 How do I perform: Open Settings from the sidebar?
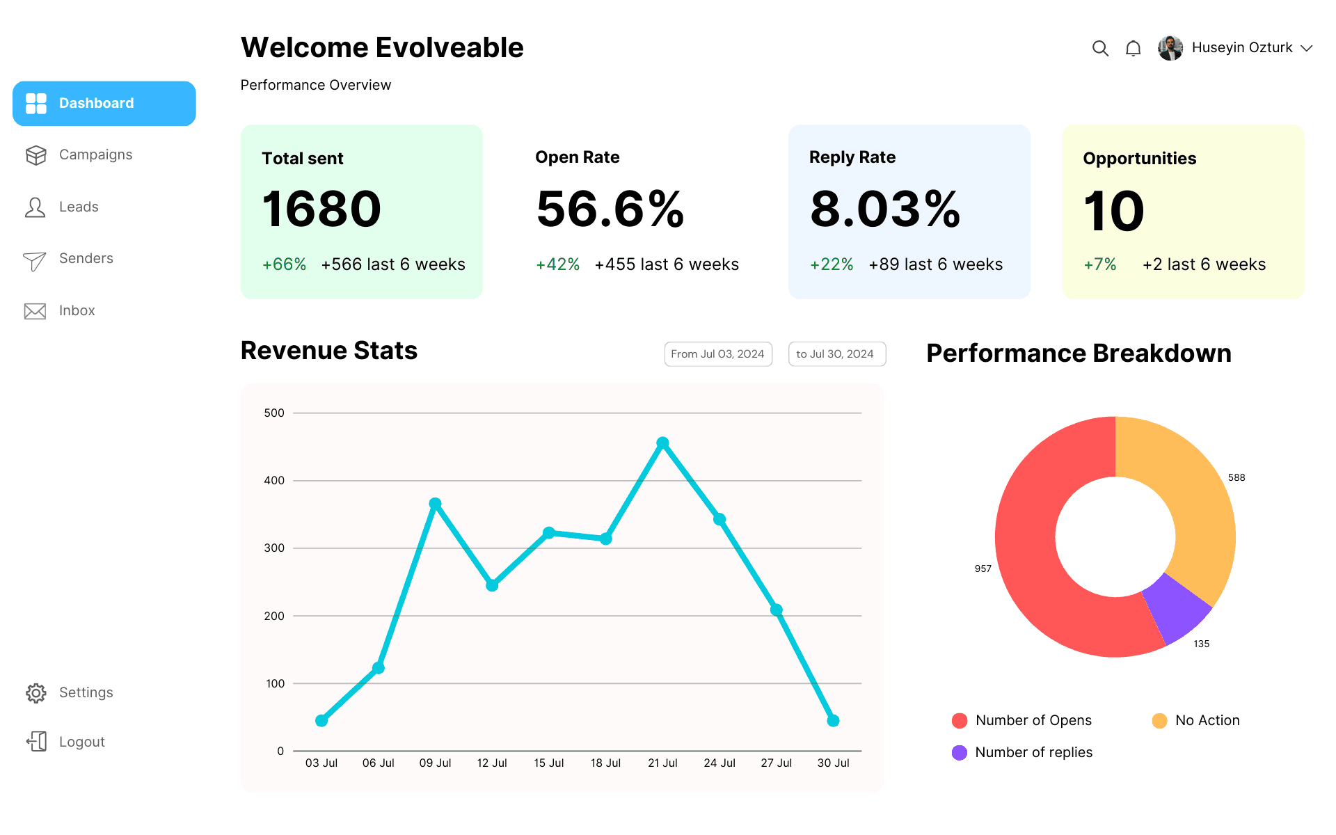[86, 692]
